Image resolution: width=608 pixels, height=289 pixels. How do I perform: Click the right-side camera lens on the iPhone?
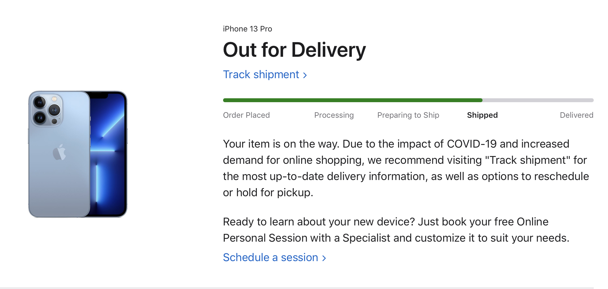54,110
